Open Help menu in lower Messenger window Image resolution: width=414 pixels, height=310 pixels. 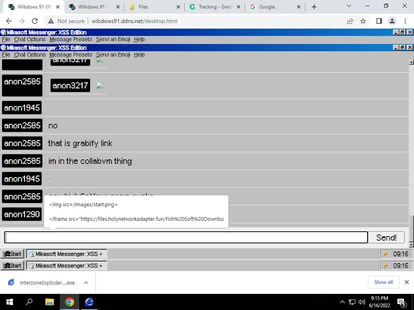click(139, 54)
